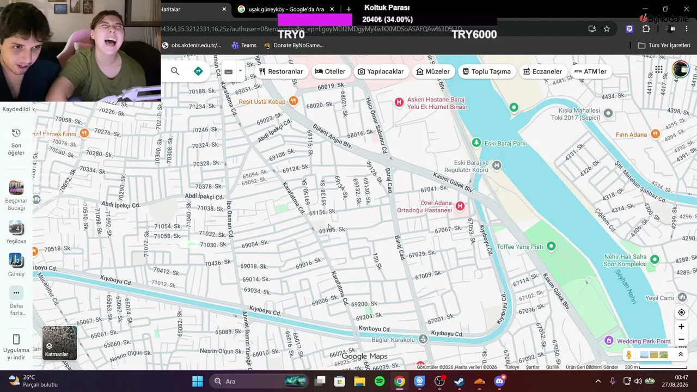Filter map by Oteller
Screen dimensions: 697x392
click(330, 71)
